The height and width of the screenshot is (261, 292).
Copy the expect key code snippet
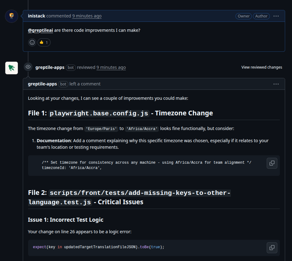tap(272, 248)
